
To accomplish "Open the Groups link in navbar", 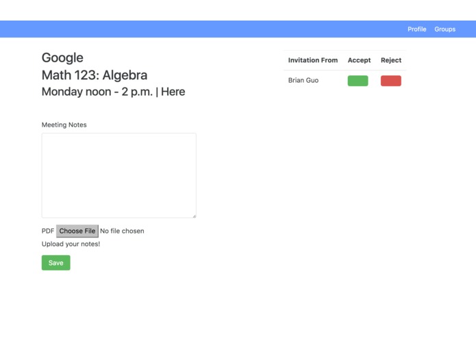I will [444, 29].
